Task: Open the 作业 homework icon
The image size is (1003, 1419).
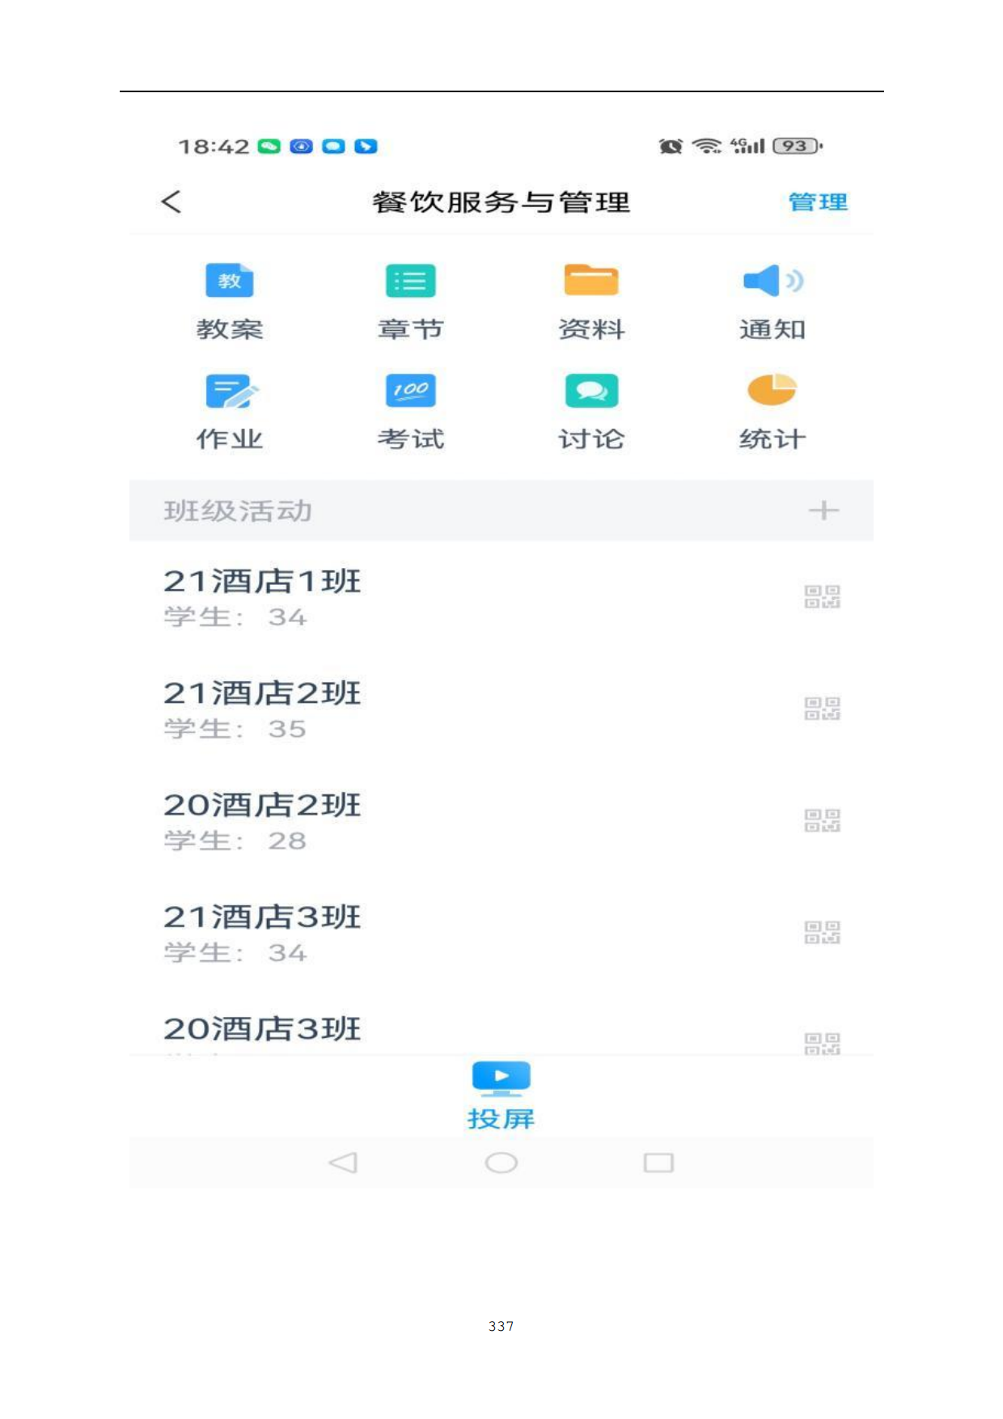Action: (231, 391)
